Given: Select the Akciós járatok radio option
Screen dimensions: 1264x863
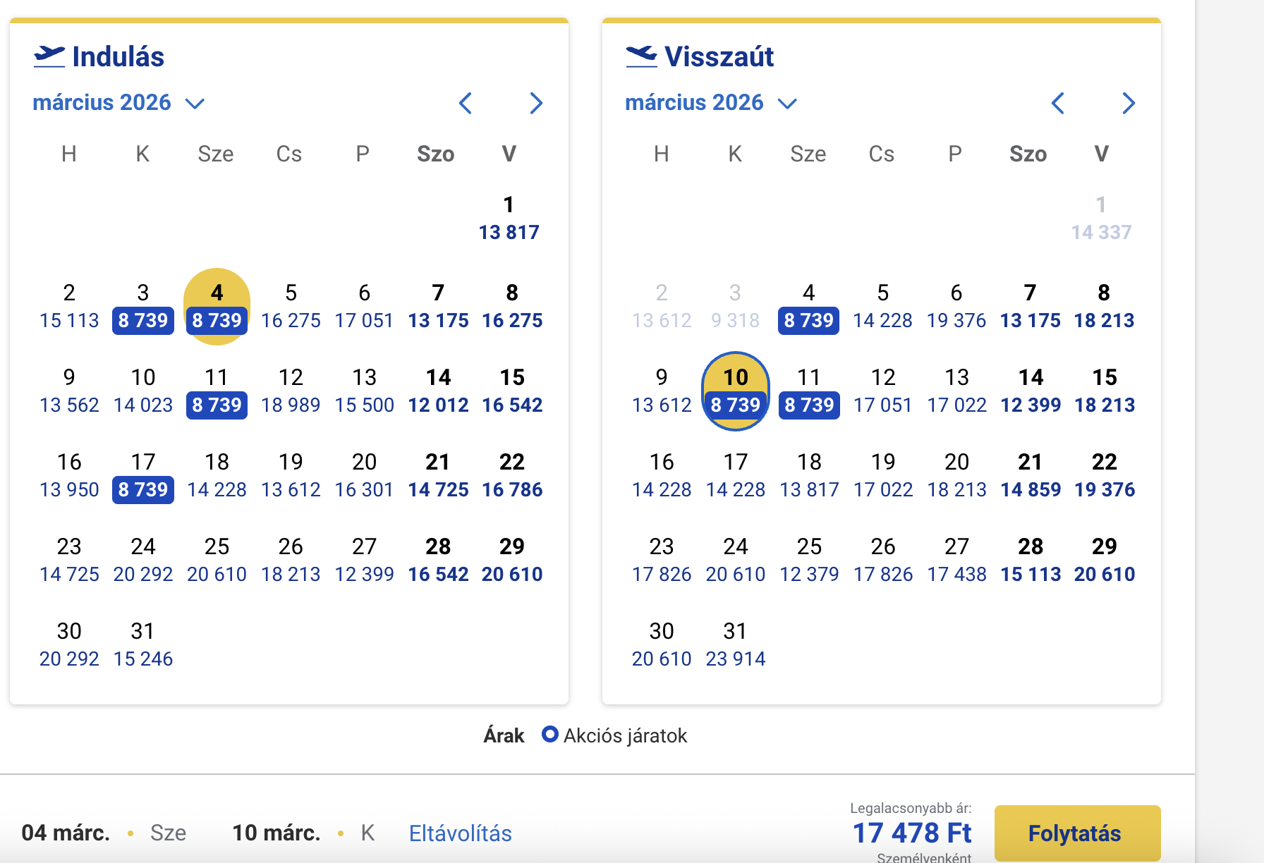Looking at the screenshot, I should coord(549,735).
